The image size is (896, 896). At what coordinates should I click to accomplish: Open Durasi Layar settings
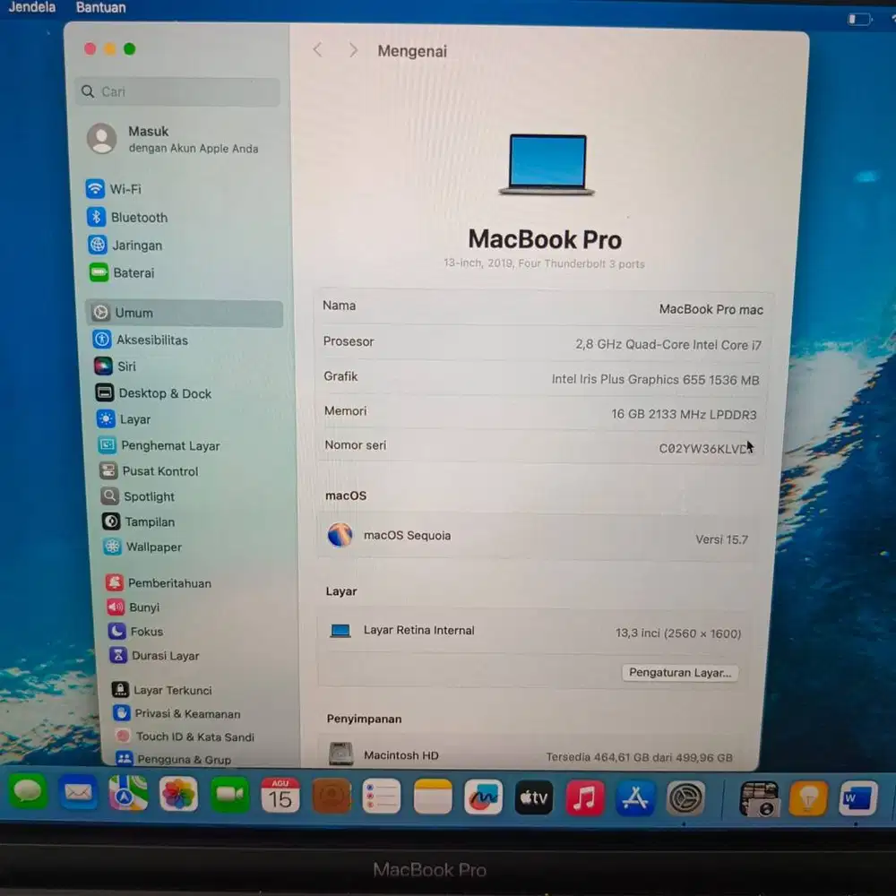pyautogui.click(x=155, y=656)
